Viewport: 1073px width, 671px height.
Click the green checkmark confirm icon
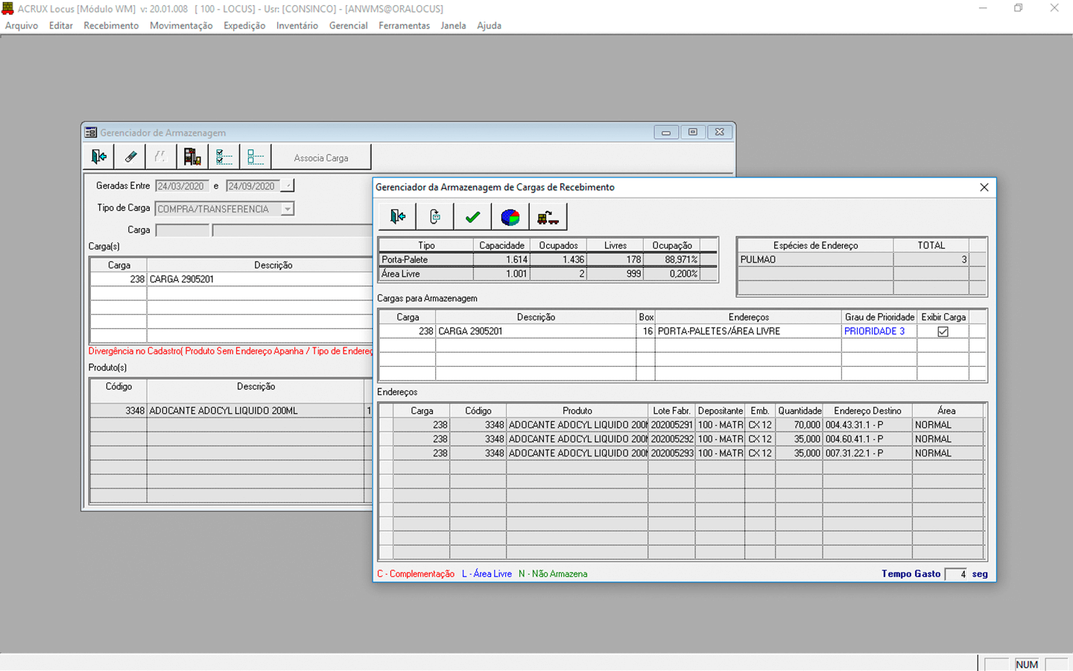click(472, 217)
